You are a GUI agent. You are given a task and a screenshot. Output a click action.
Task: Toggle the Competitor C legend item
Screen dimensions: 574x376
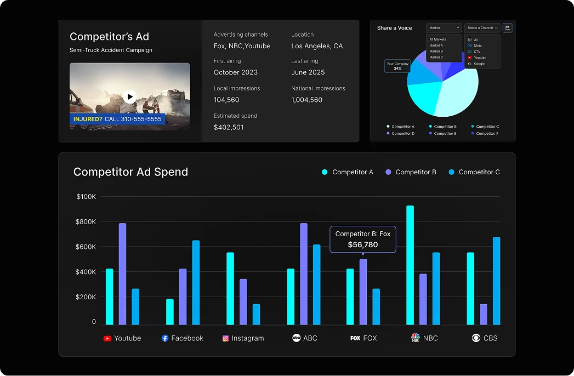[475, 172]
